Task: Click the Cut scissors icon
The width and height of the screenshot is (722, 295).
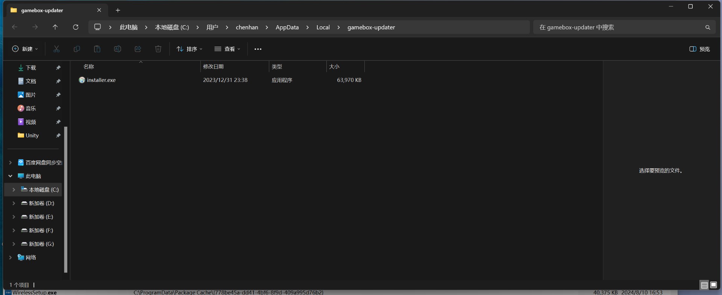Action: coord(56,49)
